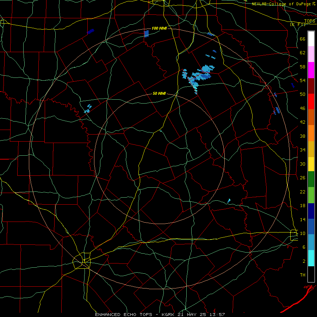Click the 21 MAY 25 date in caption
Image resolution: width=317 pixels, height=317 pixels.
coord(192,315)
